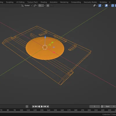Switch to the Shading workspace tab
116x116 pixels.
tap(43, 2)
